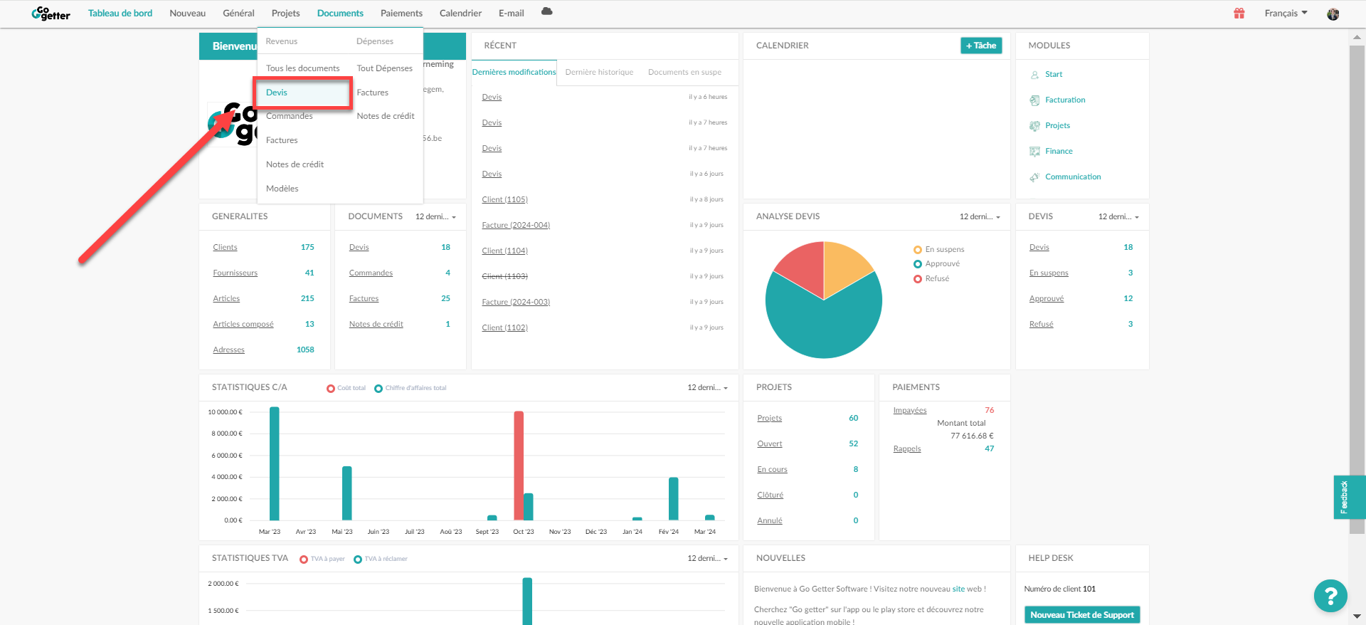This screenshot has height=625, width=1366.
Task: Open Facture (2024-004) recent item
Action: [516, 226]
